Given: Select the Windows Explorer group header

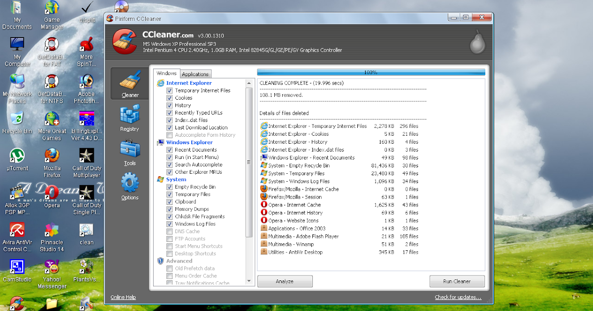Looking at the screenshot, I should (x=189, y=142).
